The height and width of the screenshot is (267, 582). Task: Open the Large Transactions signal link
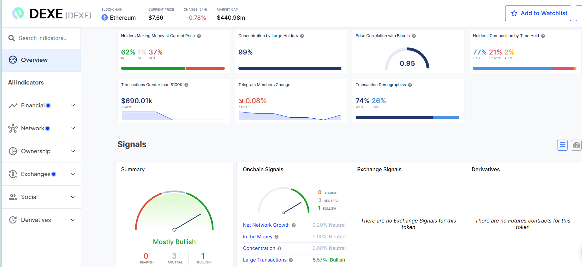pyautogui.click(x=265, y=260)
